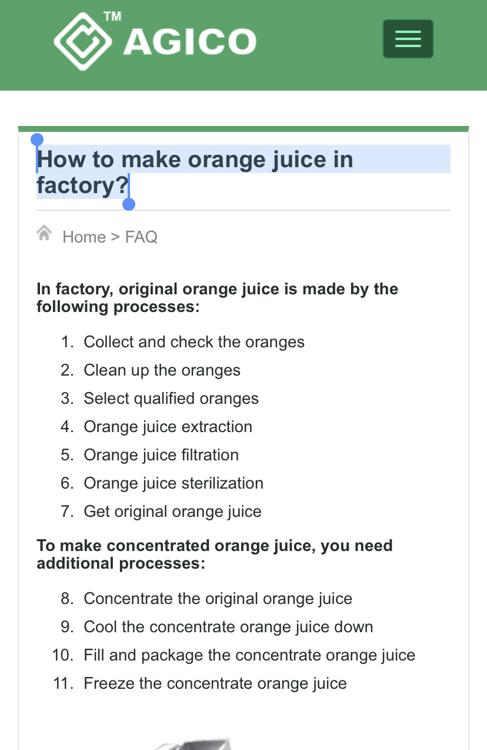The width and height of the screenshot is (487, 750).
Task: Click list item Orange juice extraction
Action: coord(168,427)
